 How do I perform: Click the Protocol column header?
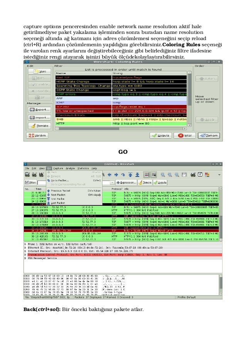[x=116, y=189]
